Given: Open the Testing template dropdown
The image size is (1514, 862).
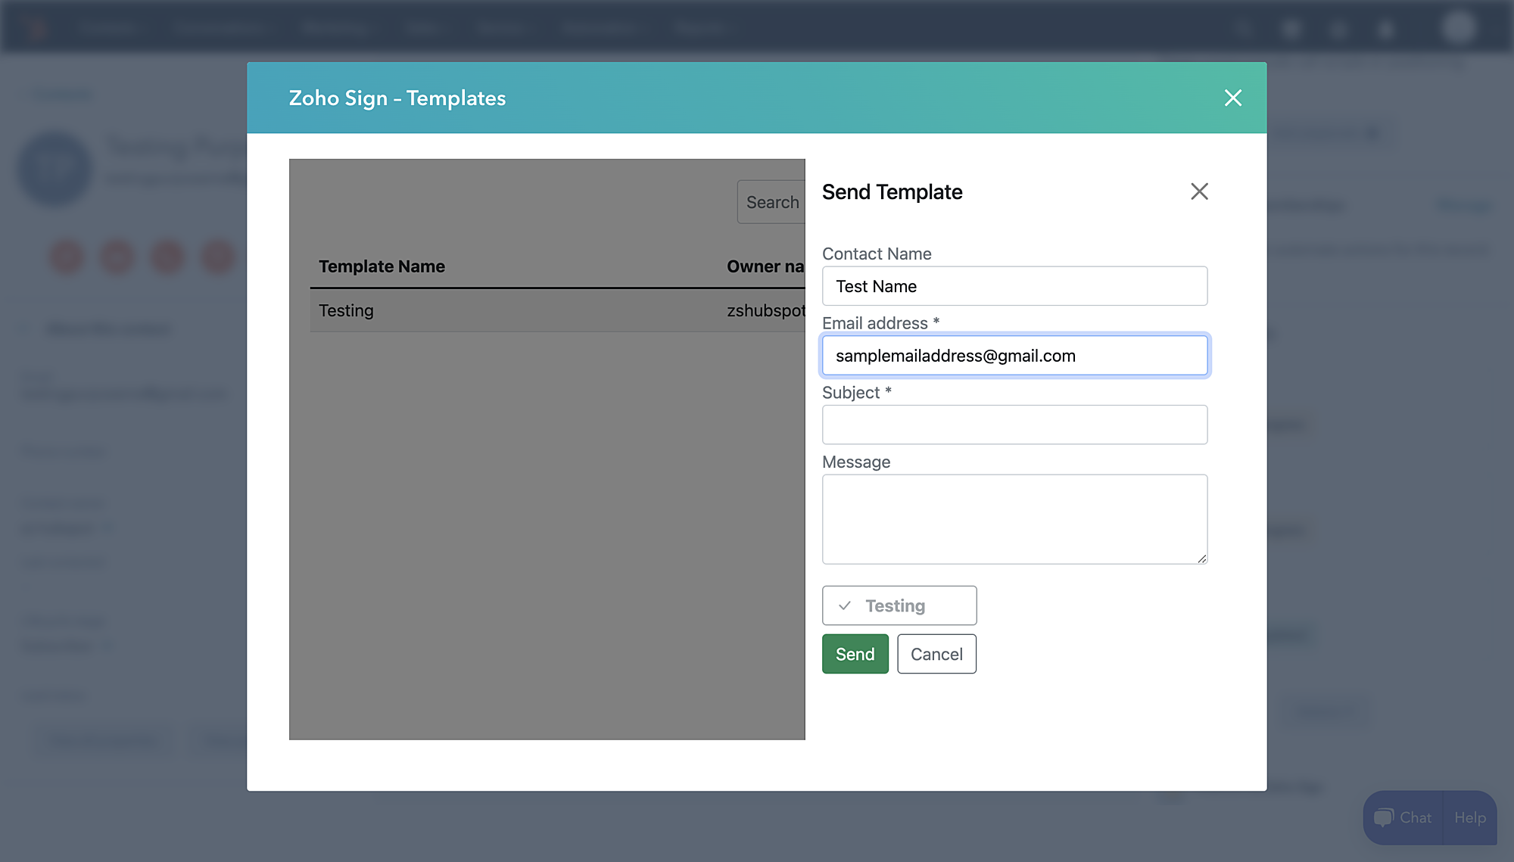Looking at the screenshot, I should (899, 605).
